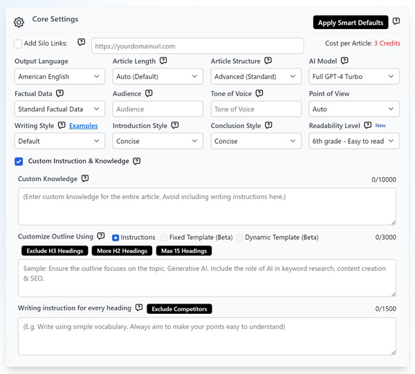Open help icon next to Add Silo Links

pos(81,41)
